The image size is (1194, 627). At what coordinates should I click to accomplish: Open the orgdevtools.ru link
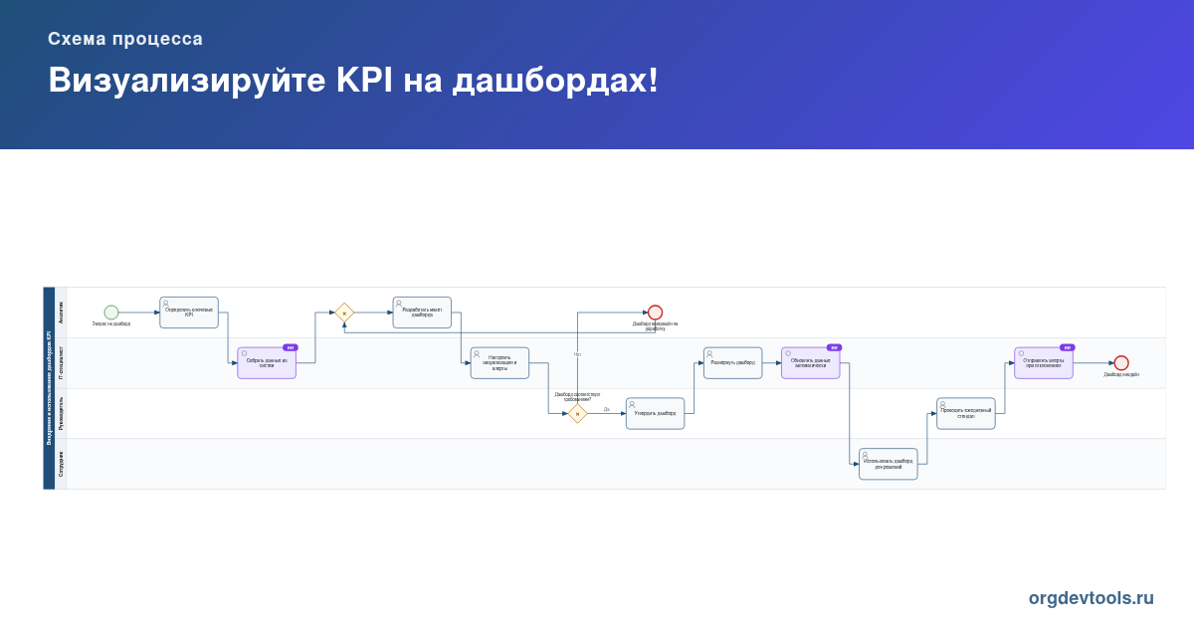click(x=1092, y=598)
